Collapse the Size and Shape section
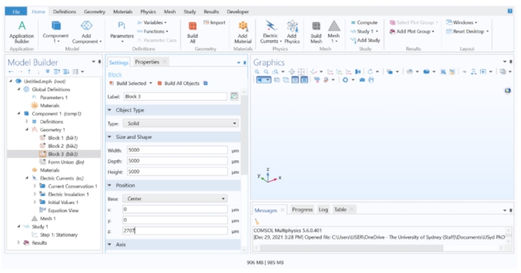Screen dimensions: 521x273 coord(109,136)
